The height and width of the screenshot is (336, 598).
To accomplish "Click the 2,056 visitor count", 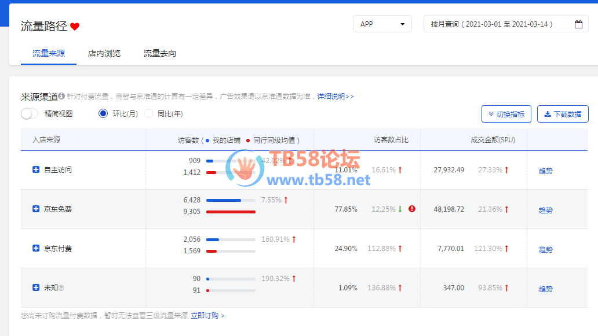I will [192, 239].
